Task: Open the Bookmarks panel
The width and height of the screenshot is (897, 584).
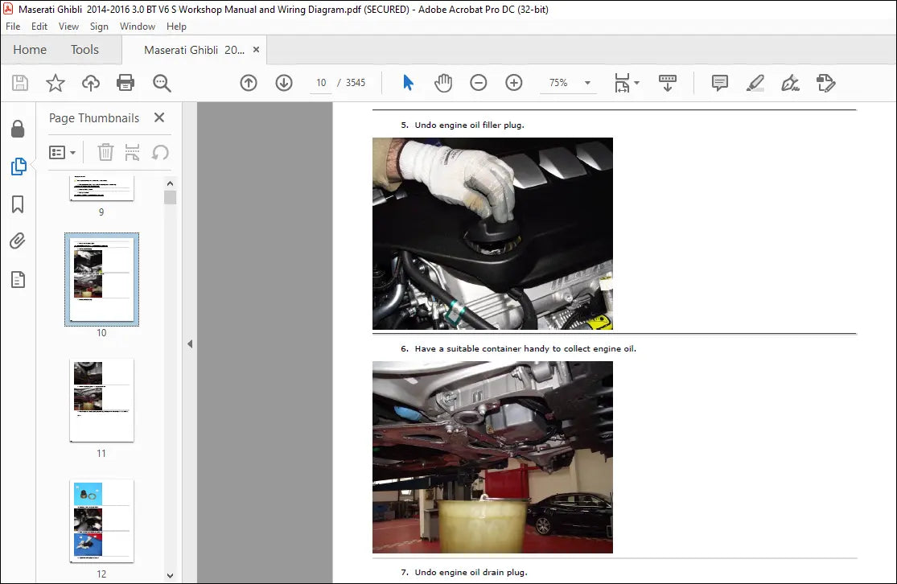Action: point(18,204)
